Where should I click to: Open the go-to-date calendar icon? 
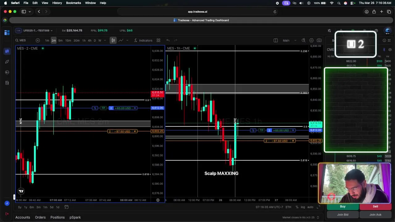click(x=66, y=207)
